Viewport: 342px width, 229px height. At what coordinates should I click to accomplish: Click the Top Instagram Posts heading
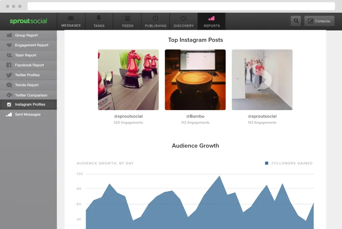tap(195, 40)
